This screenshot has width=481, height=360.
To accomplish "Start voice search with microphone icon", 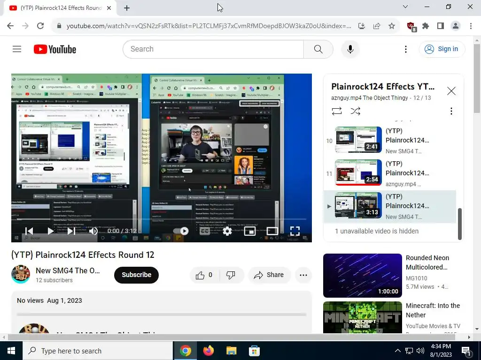I will [350, 49].
